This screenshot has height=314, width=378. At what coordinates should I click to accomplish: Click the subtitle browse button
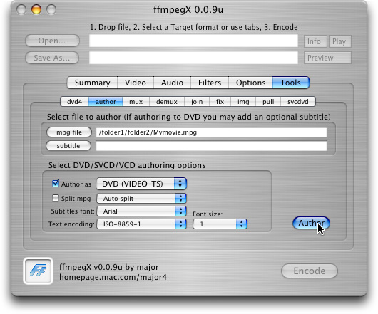coord(68,145)
